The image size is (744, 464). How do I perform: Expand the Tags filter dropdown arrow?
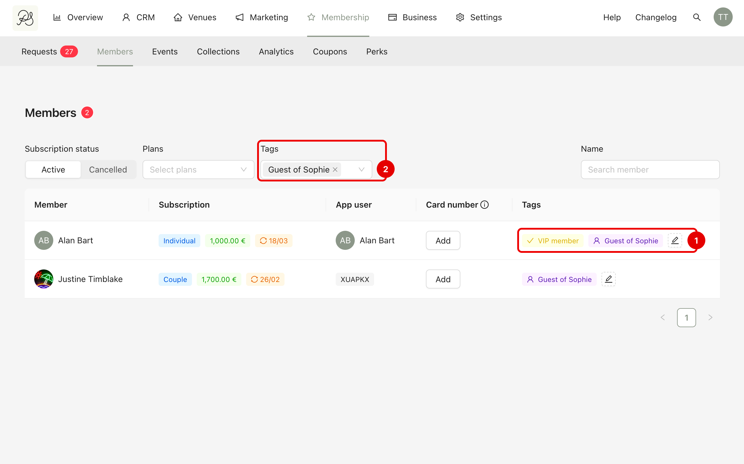pos(361,170)
